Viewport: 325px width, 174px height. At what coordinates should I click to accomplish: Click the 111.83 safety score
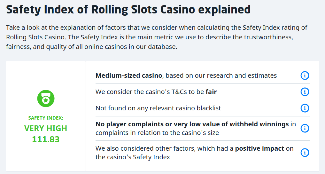point(46,139)
